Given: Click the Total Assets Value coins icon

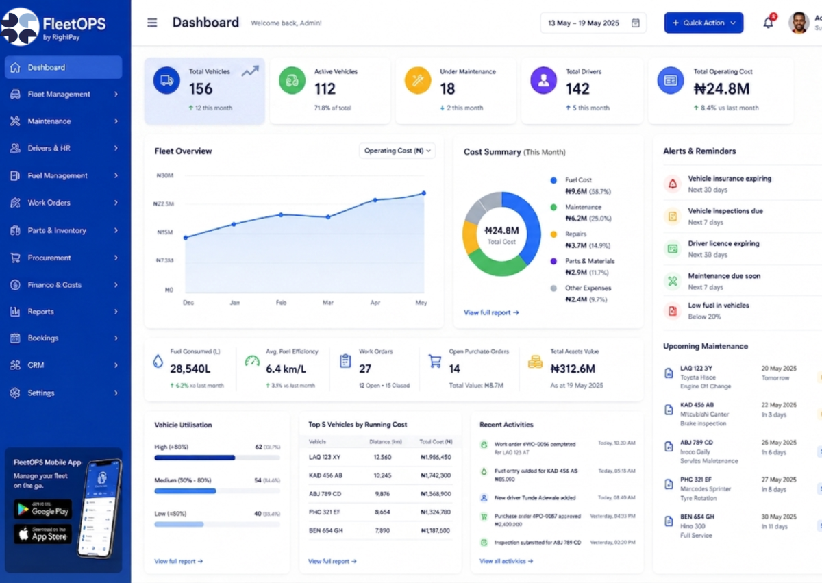Looking at the screenshot, I should [536, 361].
